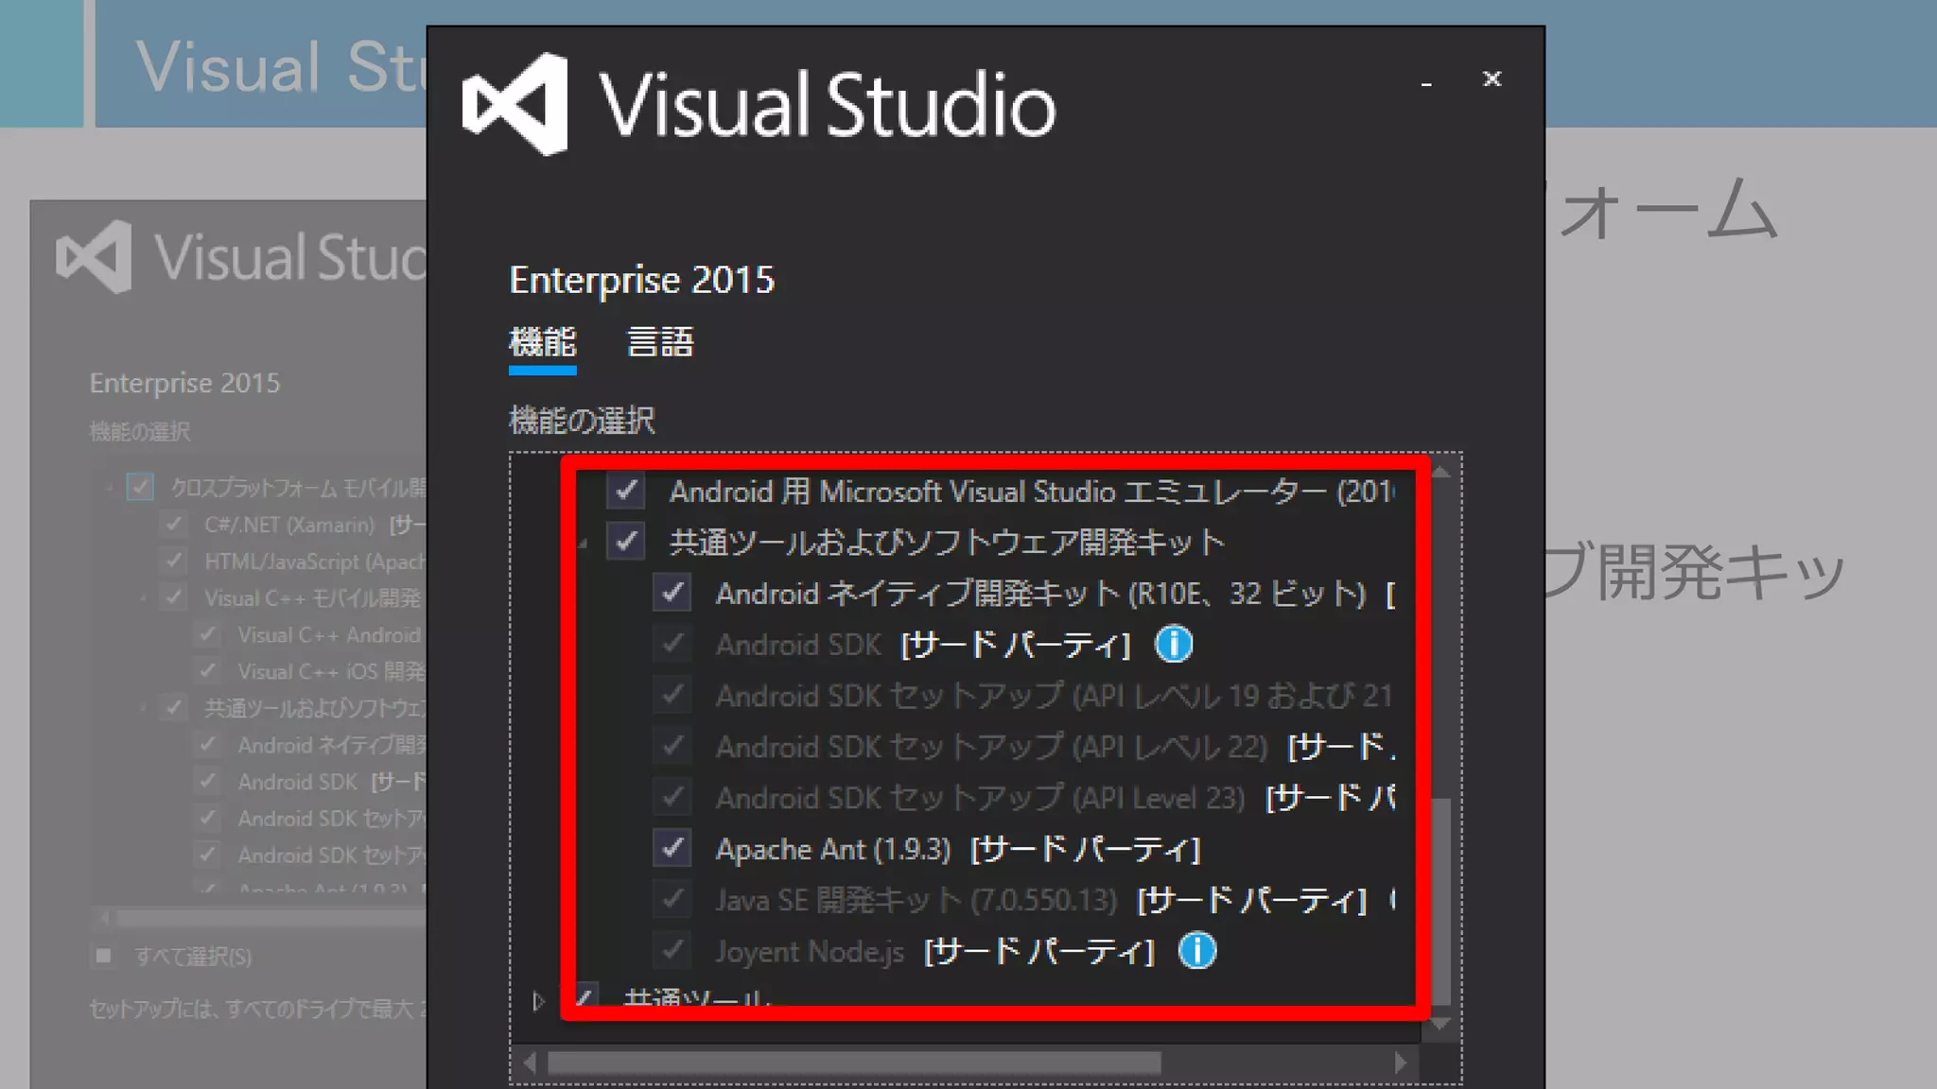Open info icon next to Joyent Node.js
Viewport: 1937px width, 1089px height.
[x=1197, y=951]
